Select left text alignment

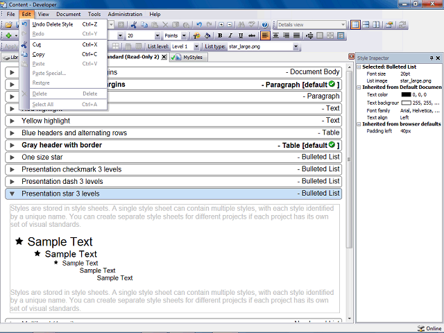pyautogui.click(x=265, y=35)
